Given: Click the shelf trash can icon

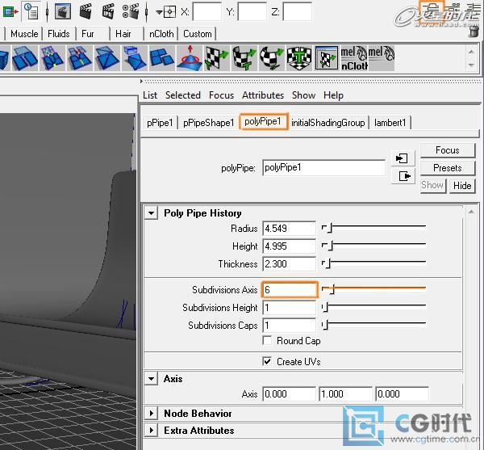Looking at the screenshot, I should tap(474, 32).
